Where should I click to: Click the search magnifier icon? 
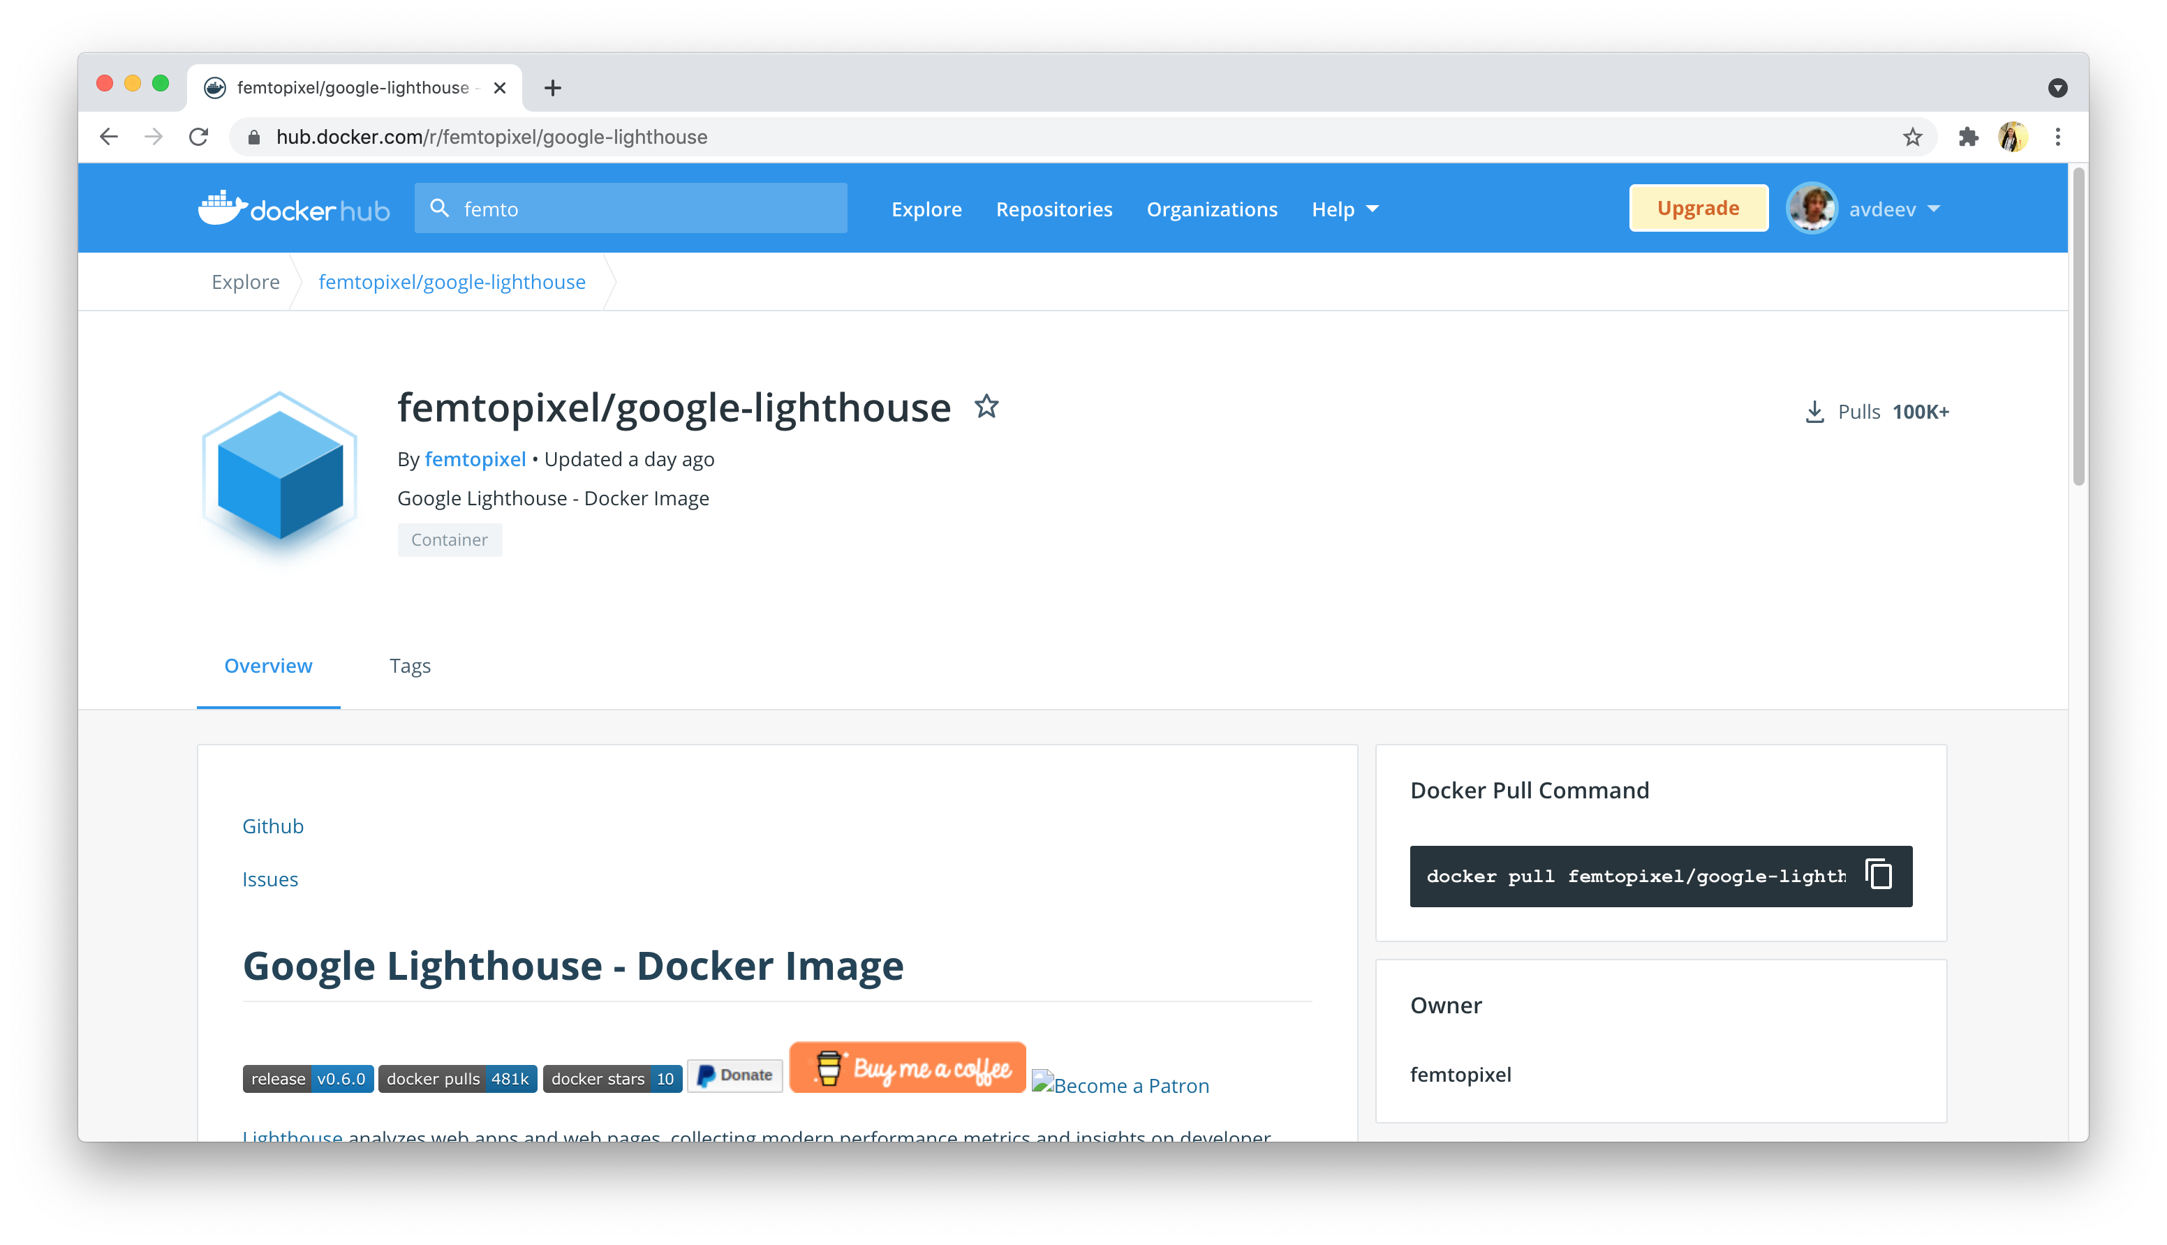click(440, 208)
